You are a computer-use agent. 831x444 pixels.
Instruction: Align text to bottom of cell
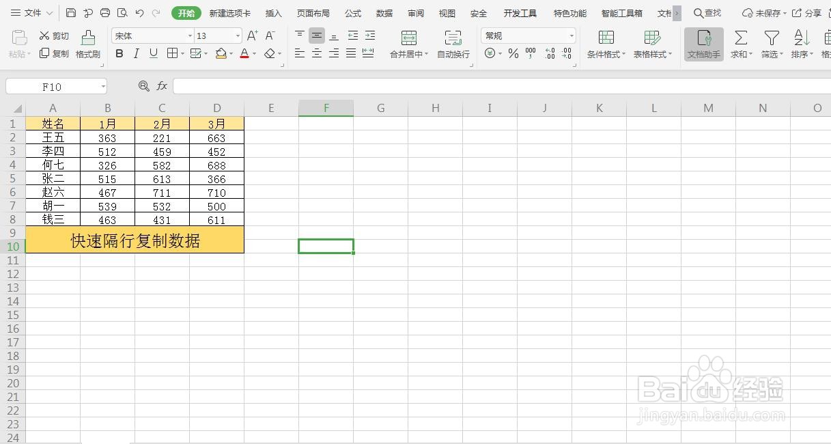334,36
